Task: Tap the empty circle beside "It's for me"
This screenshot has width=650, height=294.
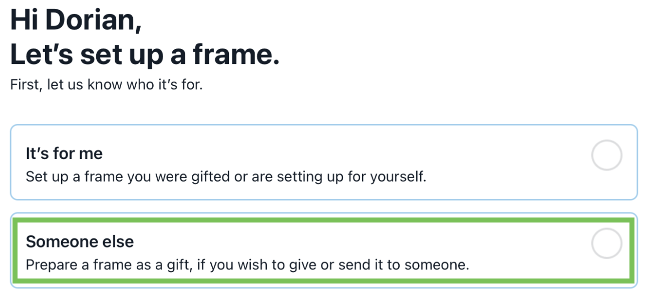Action: tap(606, 156)
